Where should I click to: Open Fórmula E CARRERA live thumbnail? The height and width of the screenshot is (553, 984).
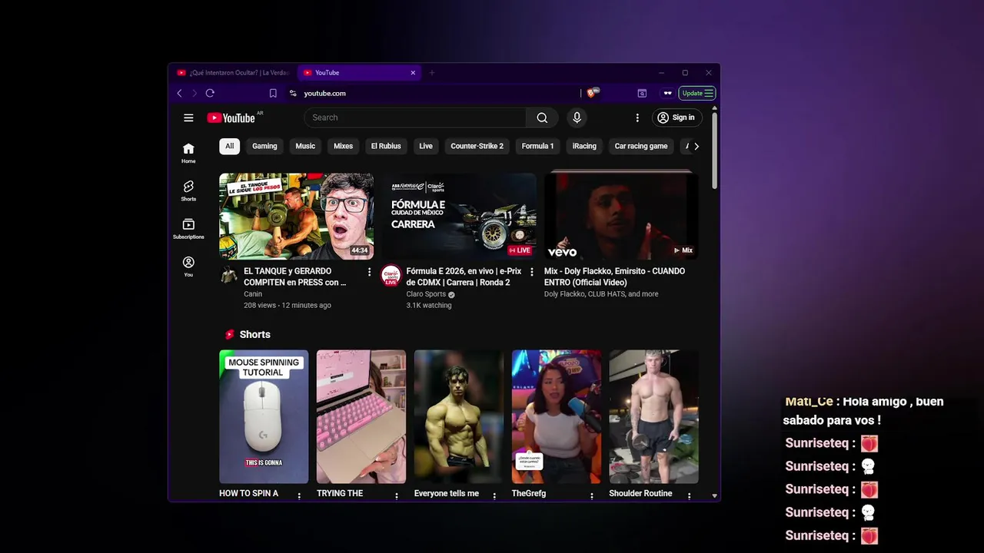pos(459,216)
